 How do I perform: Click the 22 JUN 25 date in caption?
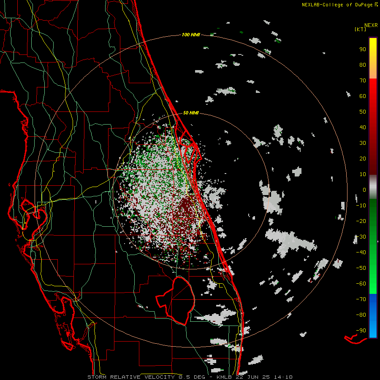[252, 377]
